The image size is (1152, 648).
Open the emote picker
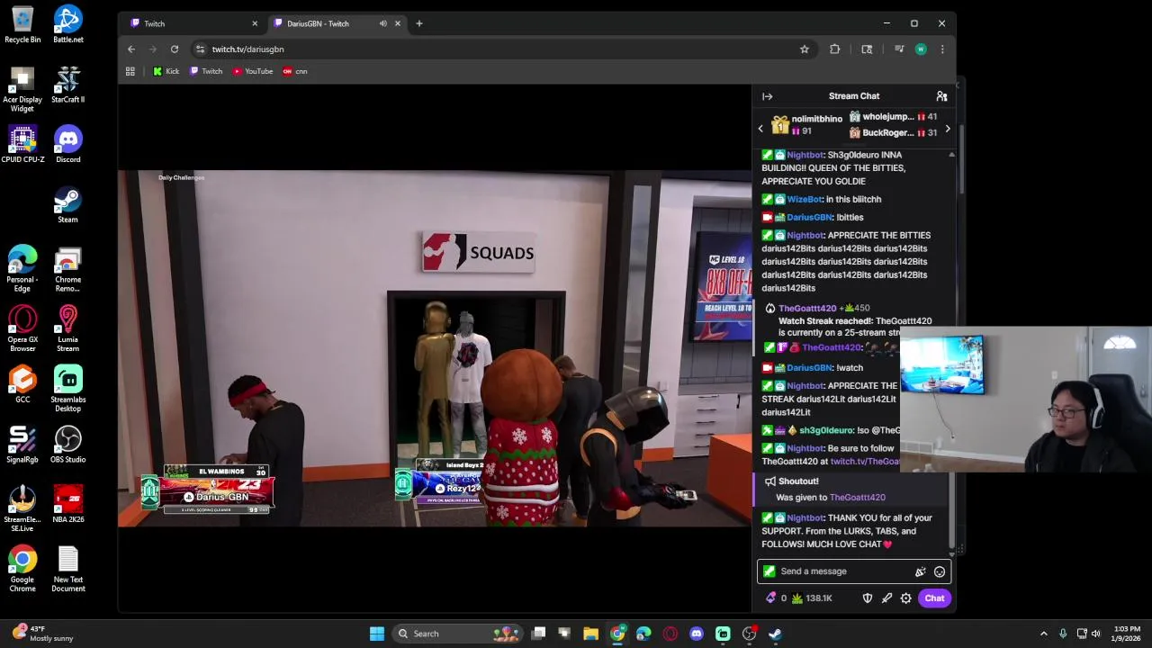[940, 571]
